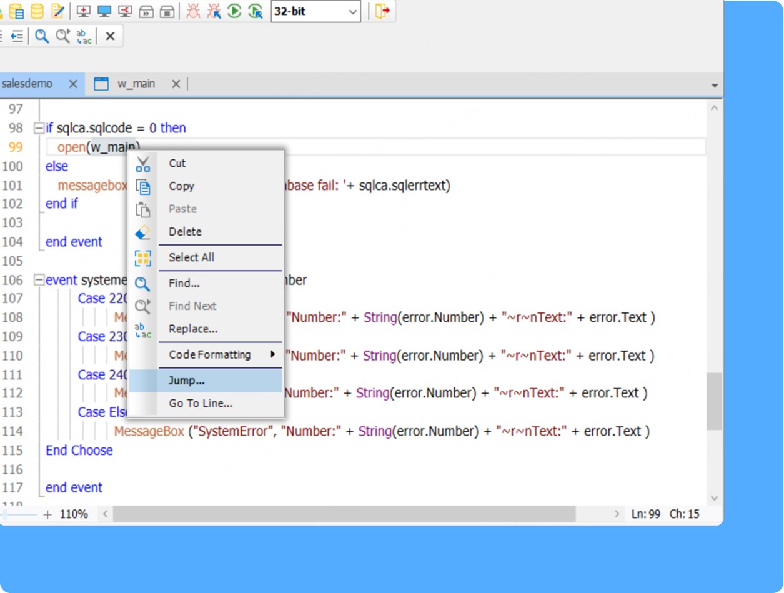This screenshot has width=784, height=593.
Task: Choose Select All from the context menu
Action: [x=206, y=257]
